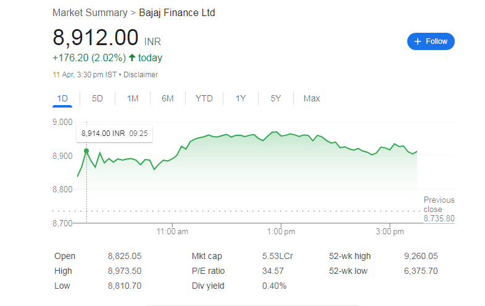Select the 6M chart range
Image resolution: width=485 pixels, height=306 pixels.
point(168,98)
